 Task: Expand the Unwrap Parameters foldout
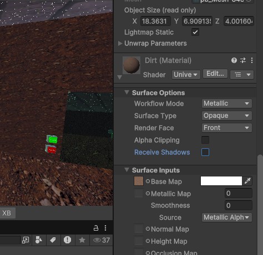[120, 44]
